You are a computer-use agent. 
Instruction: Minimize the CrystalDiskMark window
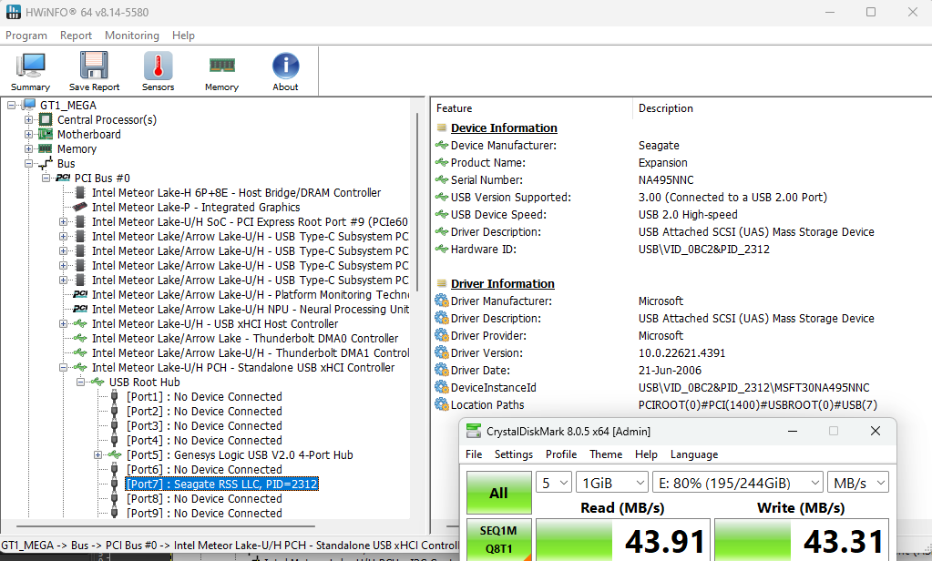tap(793, 431)
